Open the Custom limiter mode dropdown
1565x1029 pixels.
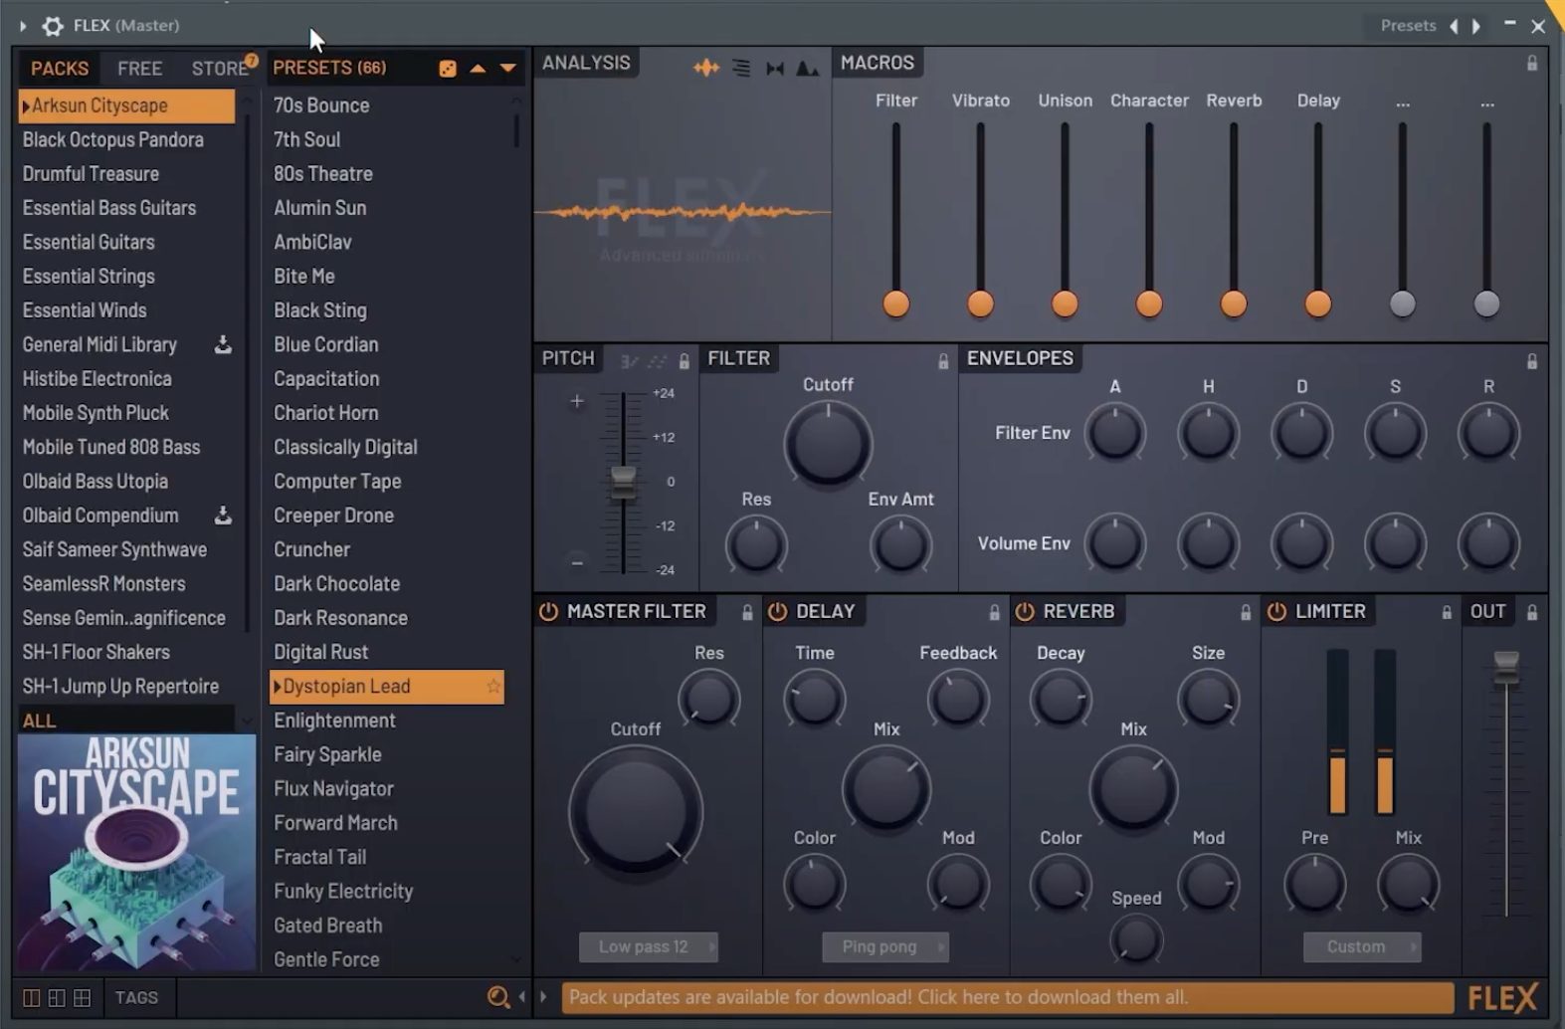click(x=1362, y=947)
